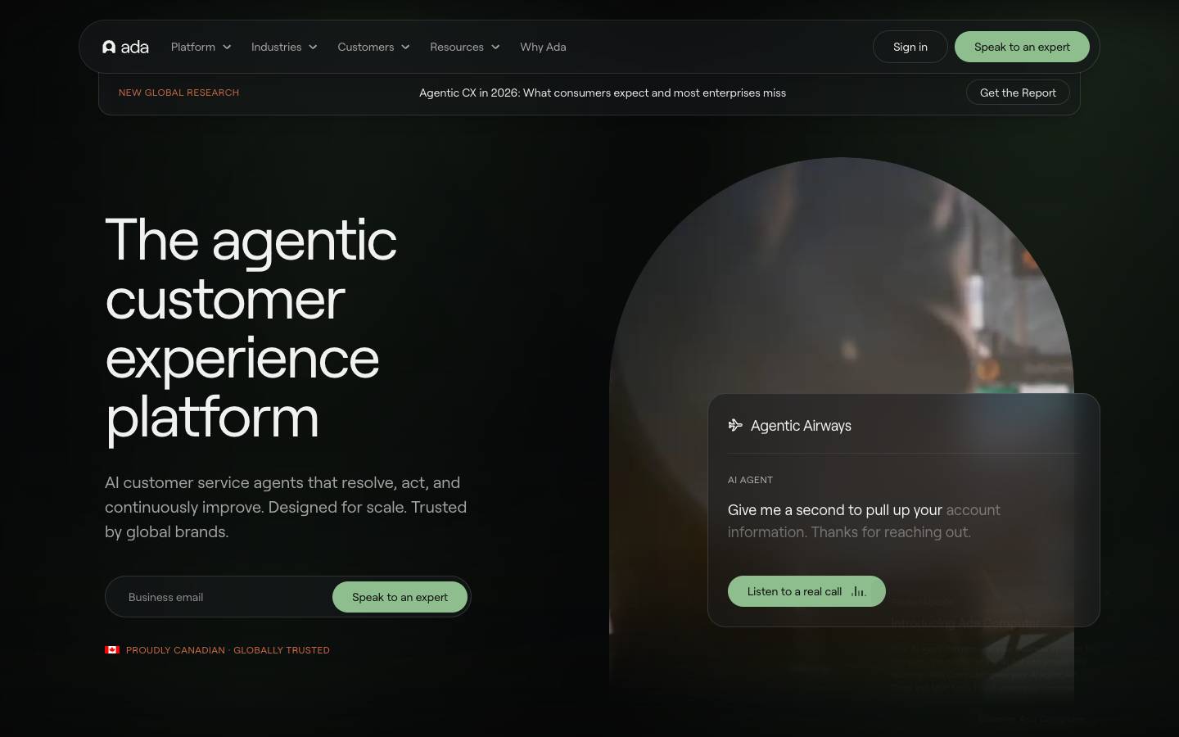Open the Agentic CX in 2026 announcement
Image resolution: width=1179 pixels, height=737 pixels.
[x=603, y=93]
